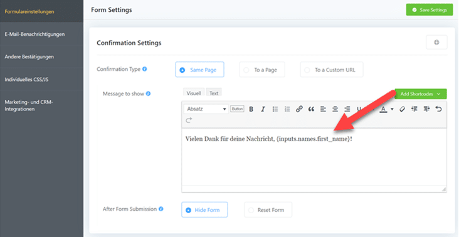The height and width of the screenshot is (237, 459).
Task: Click info icon beside After Form Submission
Action: pos(161,209)
